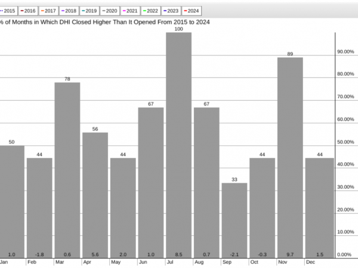Toggle the 2017 series legend button
Screen dimensions: 358x268
click(x=49, y=11)
